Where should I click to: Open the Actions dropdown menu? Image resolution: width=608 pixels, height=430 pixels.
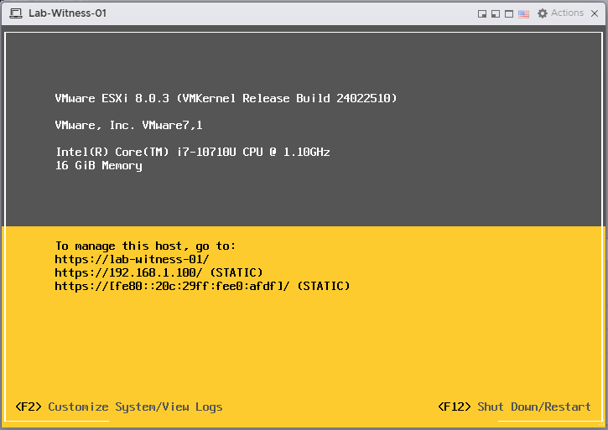[567, 13]
